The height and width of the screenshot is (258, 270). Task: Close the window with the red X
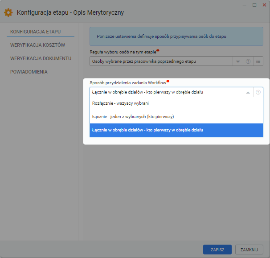point(264,5)
